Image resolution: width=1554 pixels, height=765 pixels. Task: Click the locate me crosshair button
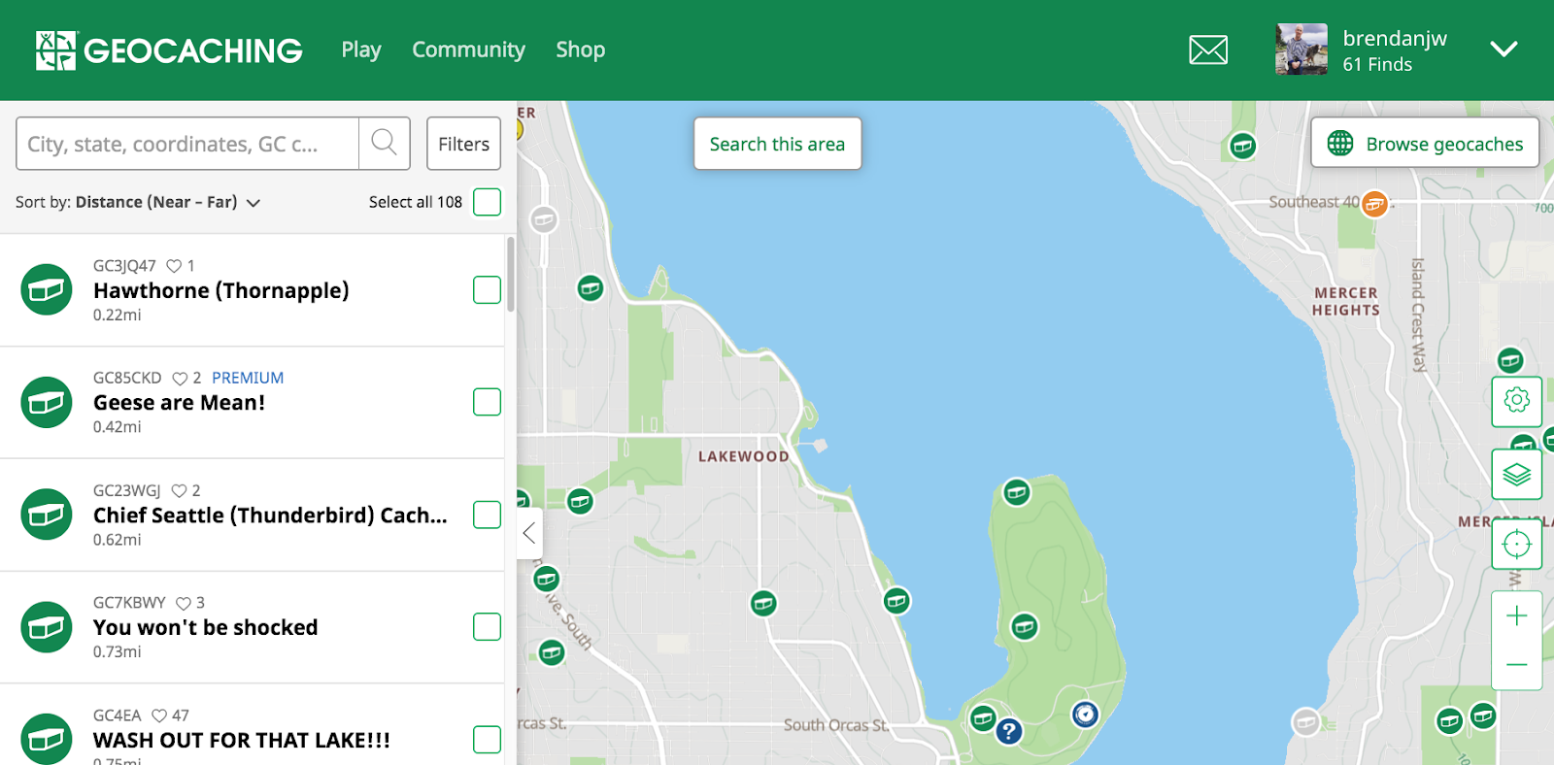pos(1516,545)
